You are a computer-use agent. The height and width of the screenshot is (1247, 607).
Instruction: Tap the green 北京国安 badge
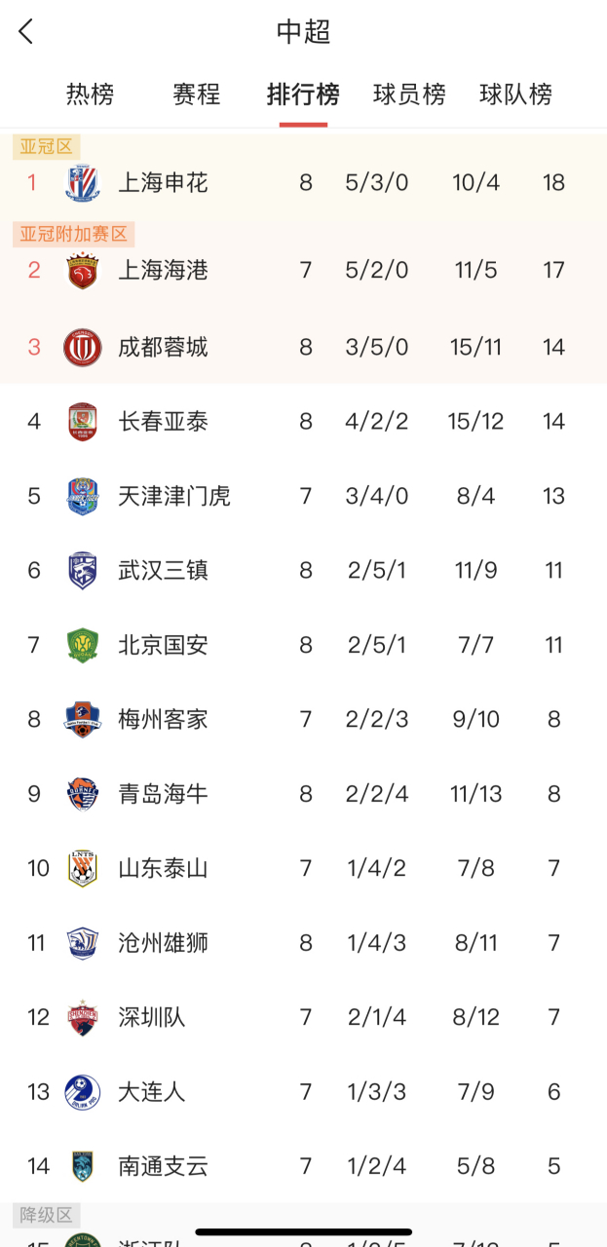(82, 645)
